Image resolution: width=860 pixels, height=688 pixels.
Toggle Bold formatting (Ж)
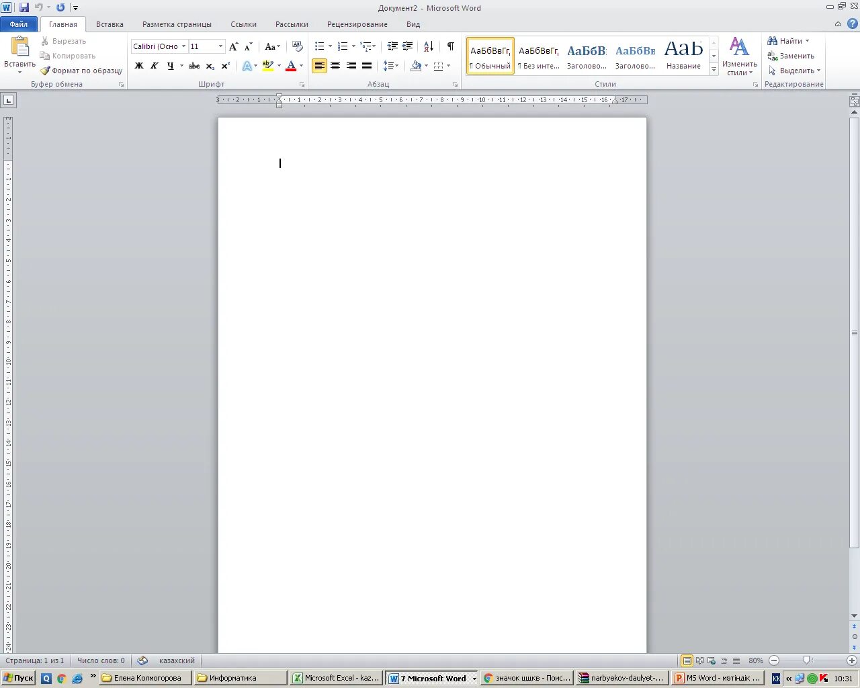139,66
